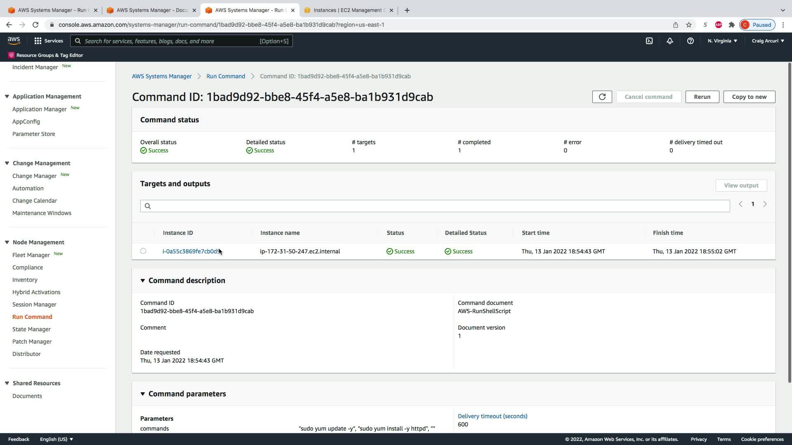792x445 pixels.
Task: Open the English (US) language dropdown
Action: point(57,439)
